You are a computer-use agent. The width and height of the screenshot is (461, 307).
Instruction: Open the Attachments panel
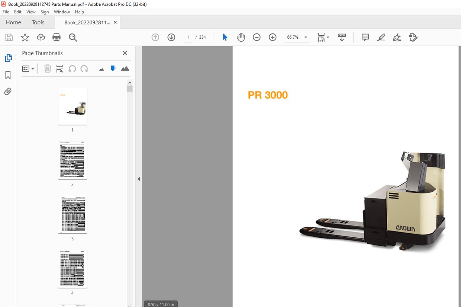pyautogui.click(x=7, y=91)
